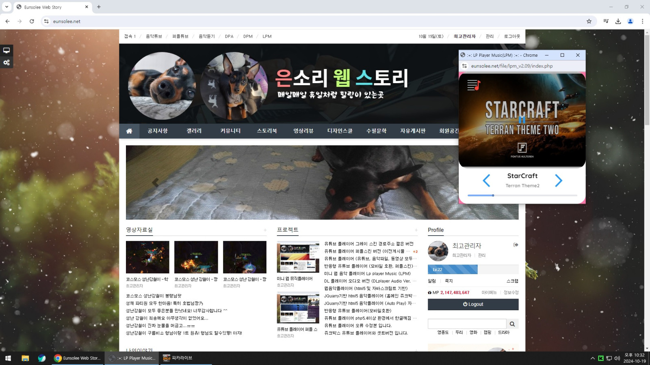650x365 pixels.
Task: Open the gears settings icon on left edge
Action: click(6, 62)
